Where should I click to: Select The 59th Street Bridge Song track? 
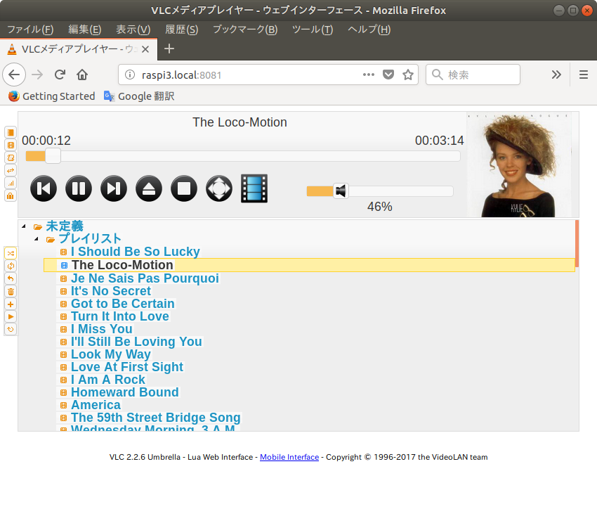click(156, 417)
